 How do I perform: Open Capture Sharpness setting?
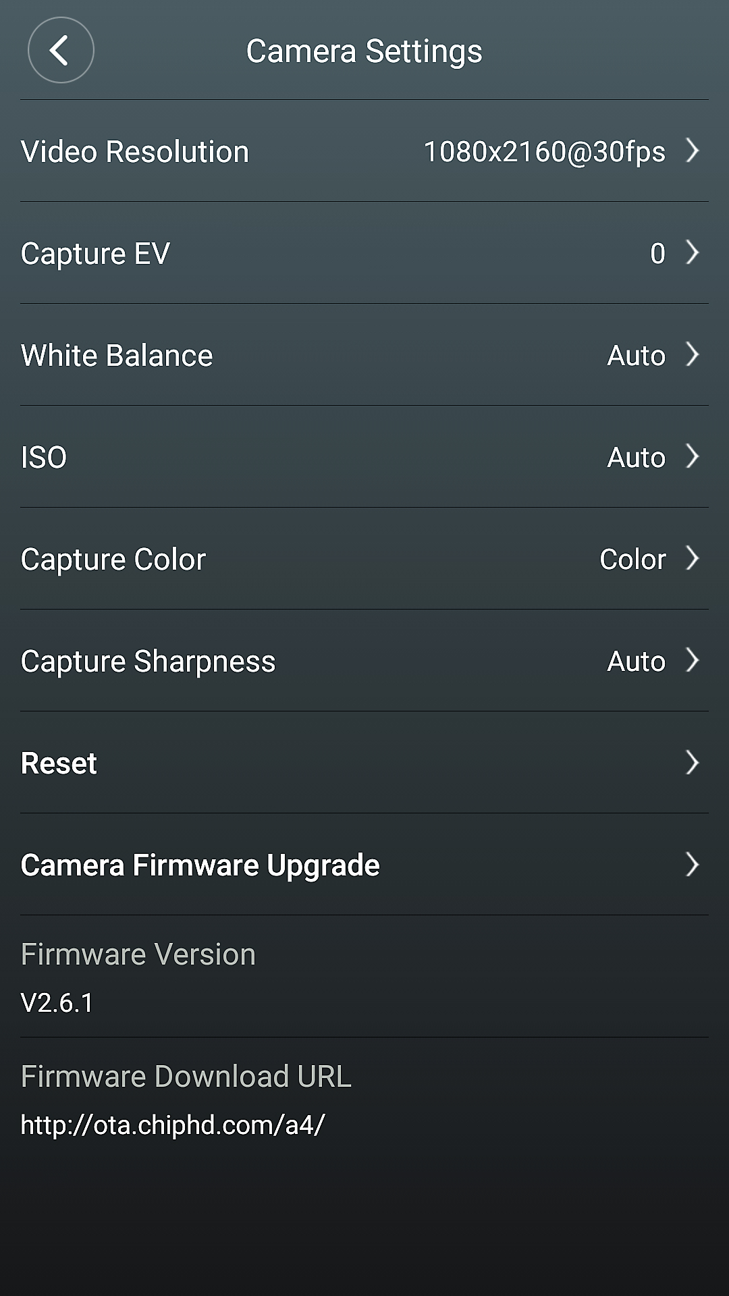point(148,661)
